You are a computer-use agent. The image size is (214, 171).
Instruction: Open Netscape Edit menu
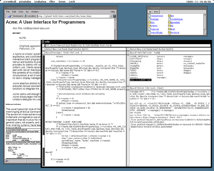(14, 12)
